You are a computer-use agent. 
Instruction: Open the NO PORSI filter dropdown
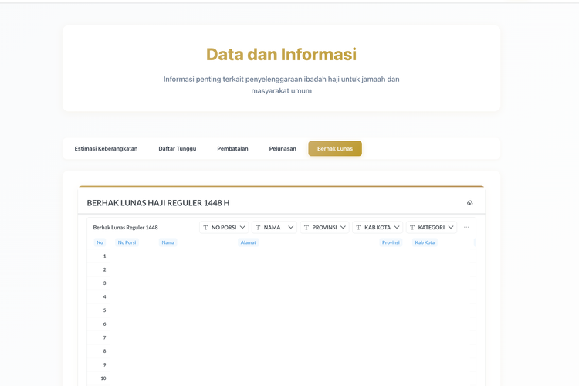click(224, 227)
